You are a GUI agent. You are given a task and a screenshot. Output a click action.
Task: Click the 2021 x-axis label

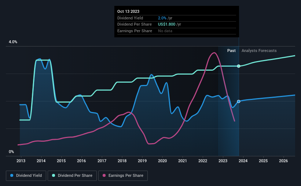click(x=182, y=161)
